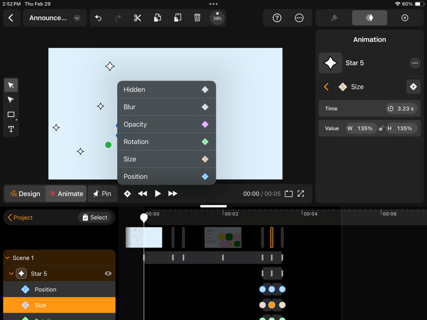The height and width of the screenshot is (320, 427).
Task: Choose Position from the keyframe menu
Action: pyautogui.click(x=166, y=176)
